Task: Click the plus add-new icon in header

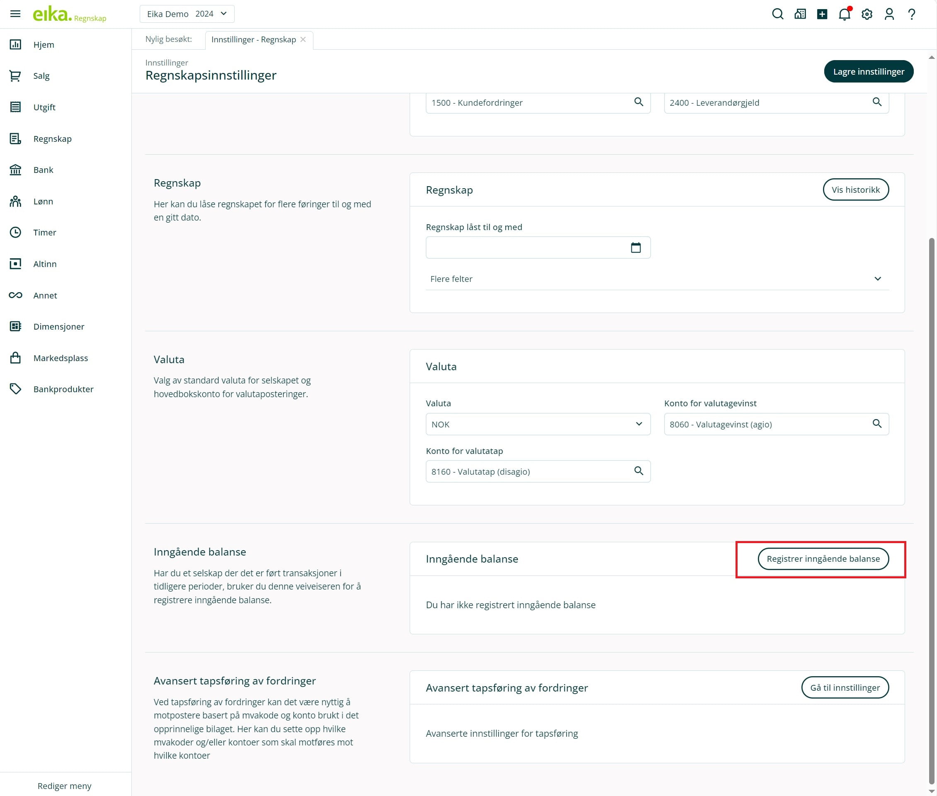Action: [822, 14]
